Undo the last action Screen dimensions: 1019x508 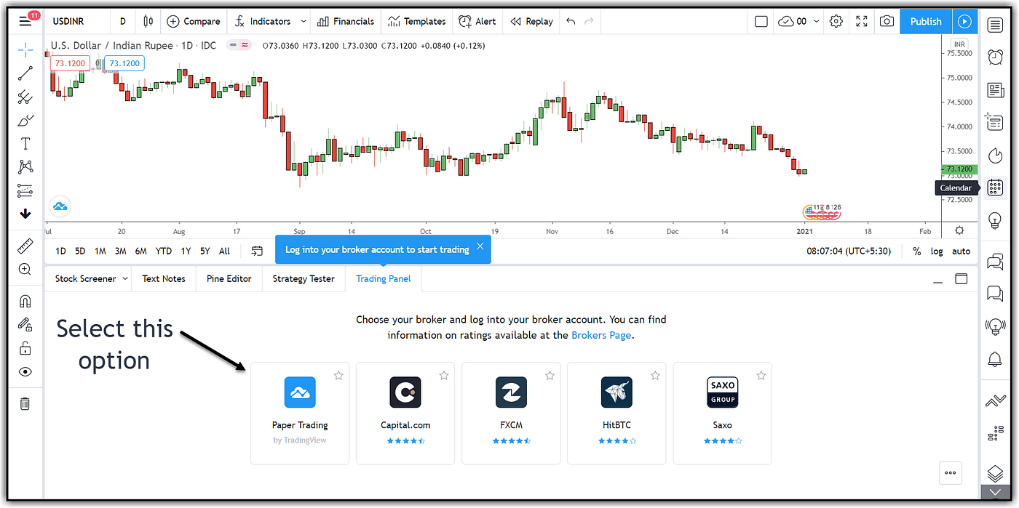(571, 21)
